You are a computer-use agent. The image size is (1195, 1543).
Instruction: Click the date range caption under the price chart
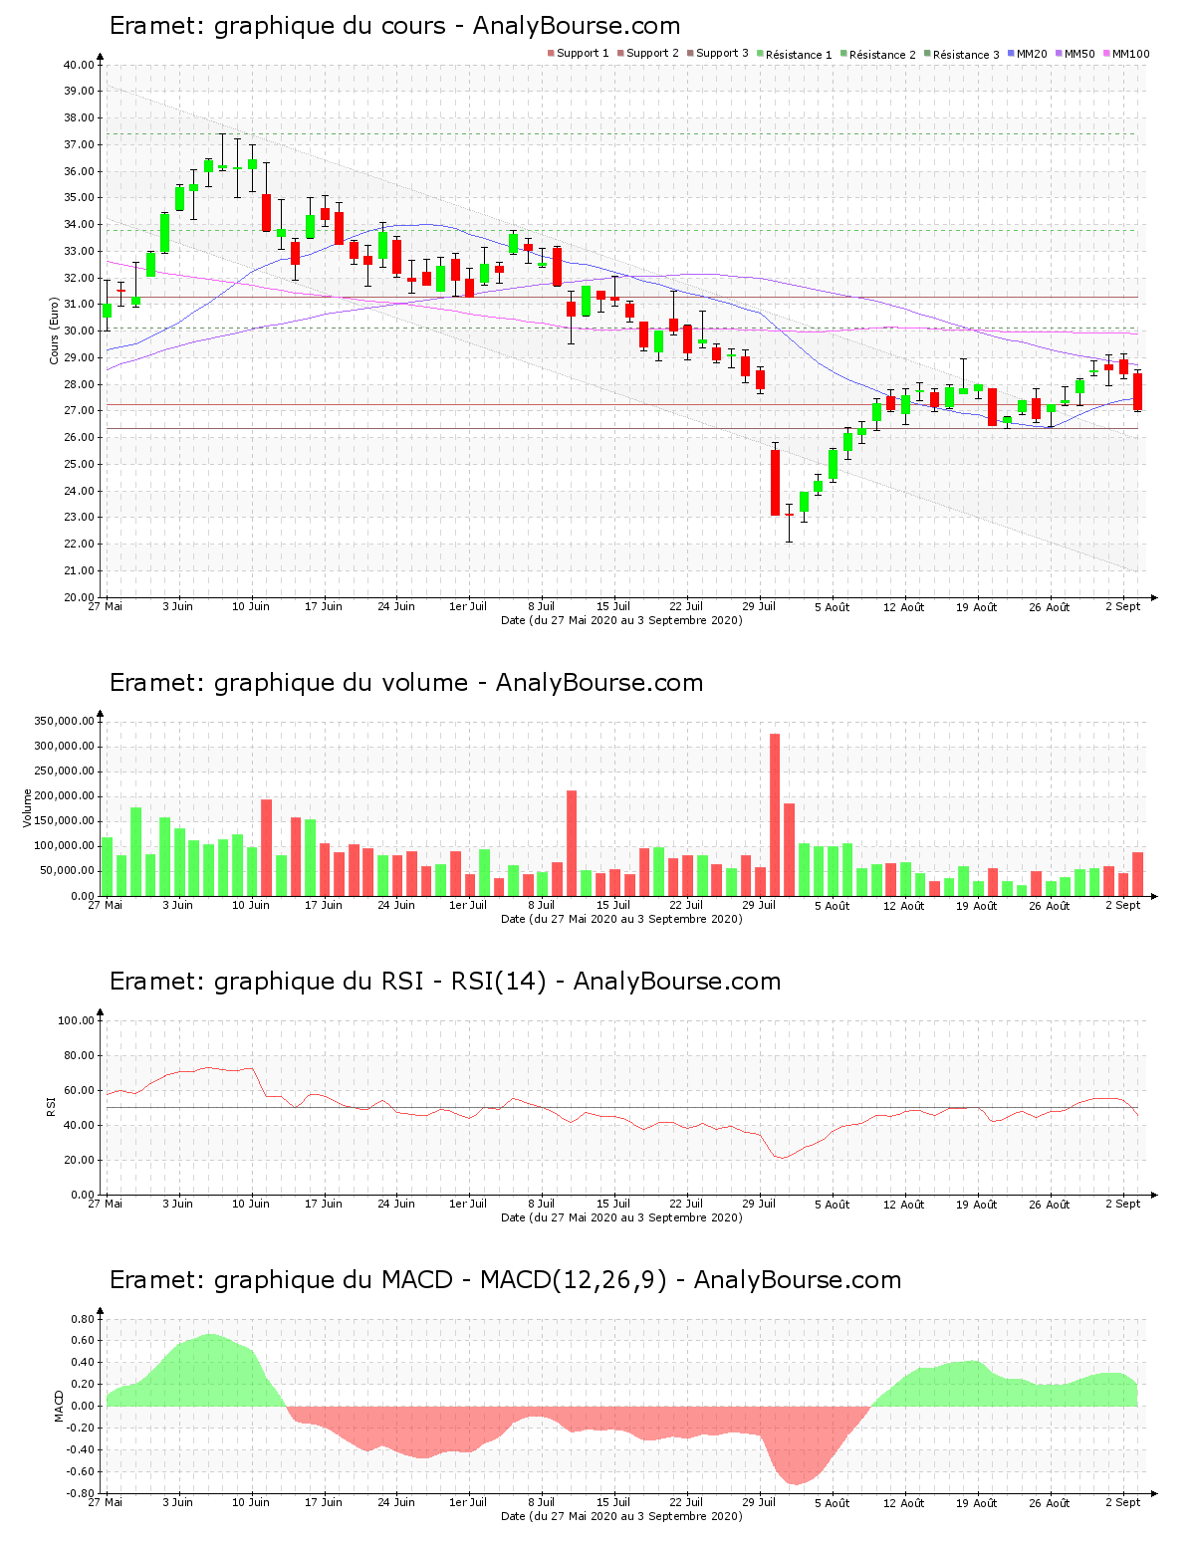pyautogui.click(x=621, y=620)
